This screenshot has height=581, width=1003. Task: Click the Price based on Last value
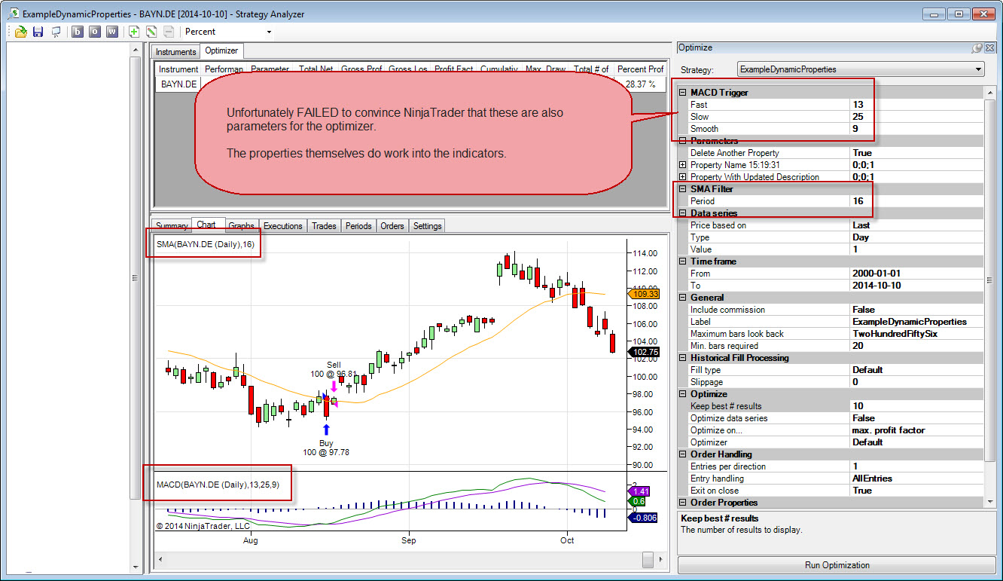[x=917, y=225]
